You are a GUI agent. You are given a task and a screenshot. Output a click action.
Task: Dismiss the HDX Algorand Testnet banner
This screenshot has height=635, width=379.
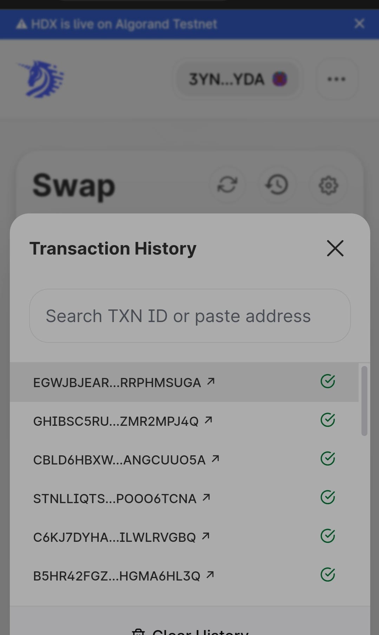(359, 24)
